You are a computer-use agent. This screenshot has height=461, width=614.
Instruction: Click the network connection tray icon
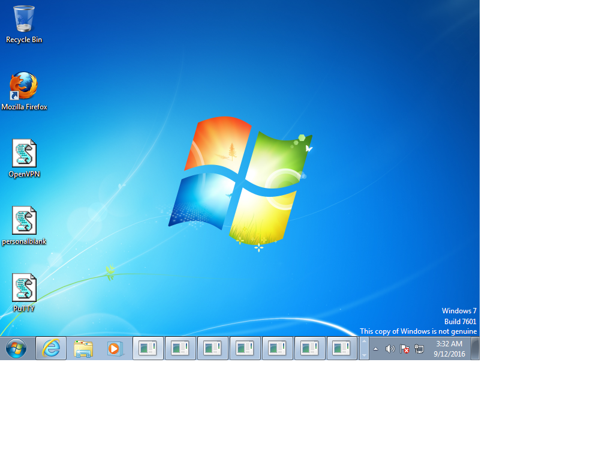(x=419, y=349)
